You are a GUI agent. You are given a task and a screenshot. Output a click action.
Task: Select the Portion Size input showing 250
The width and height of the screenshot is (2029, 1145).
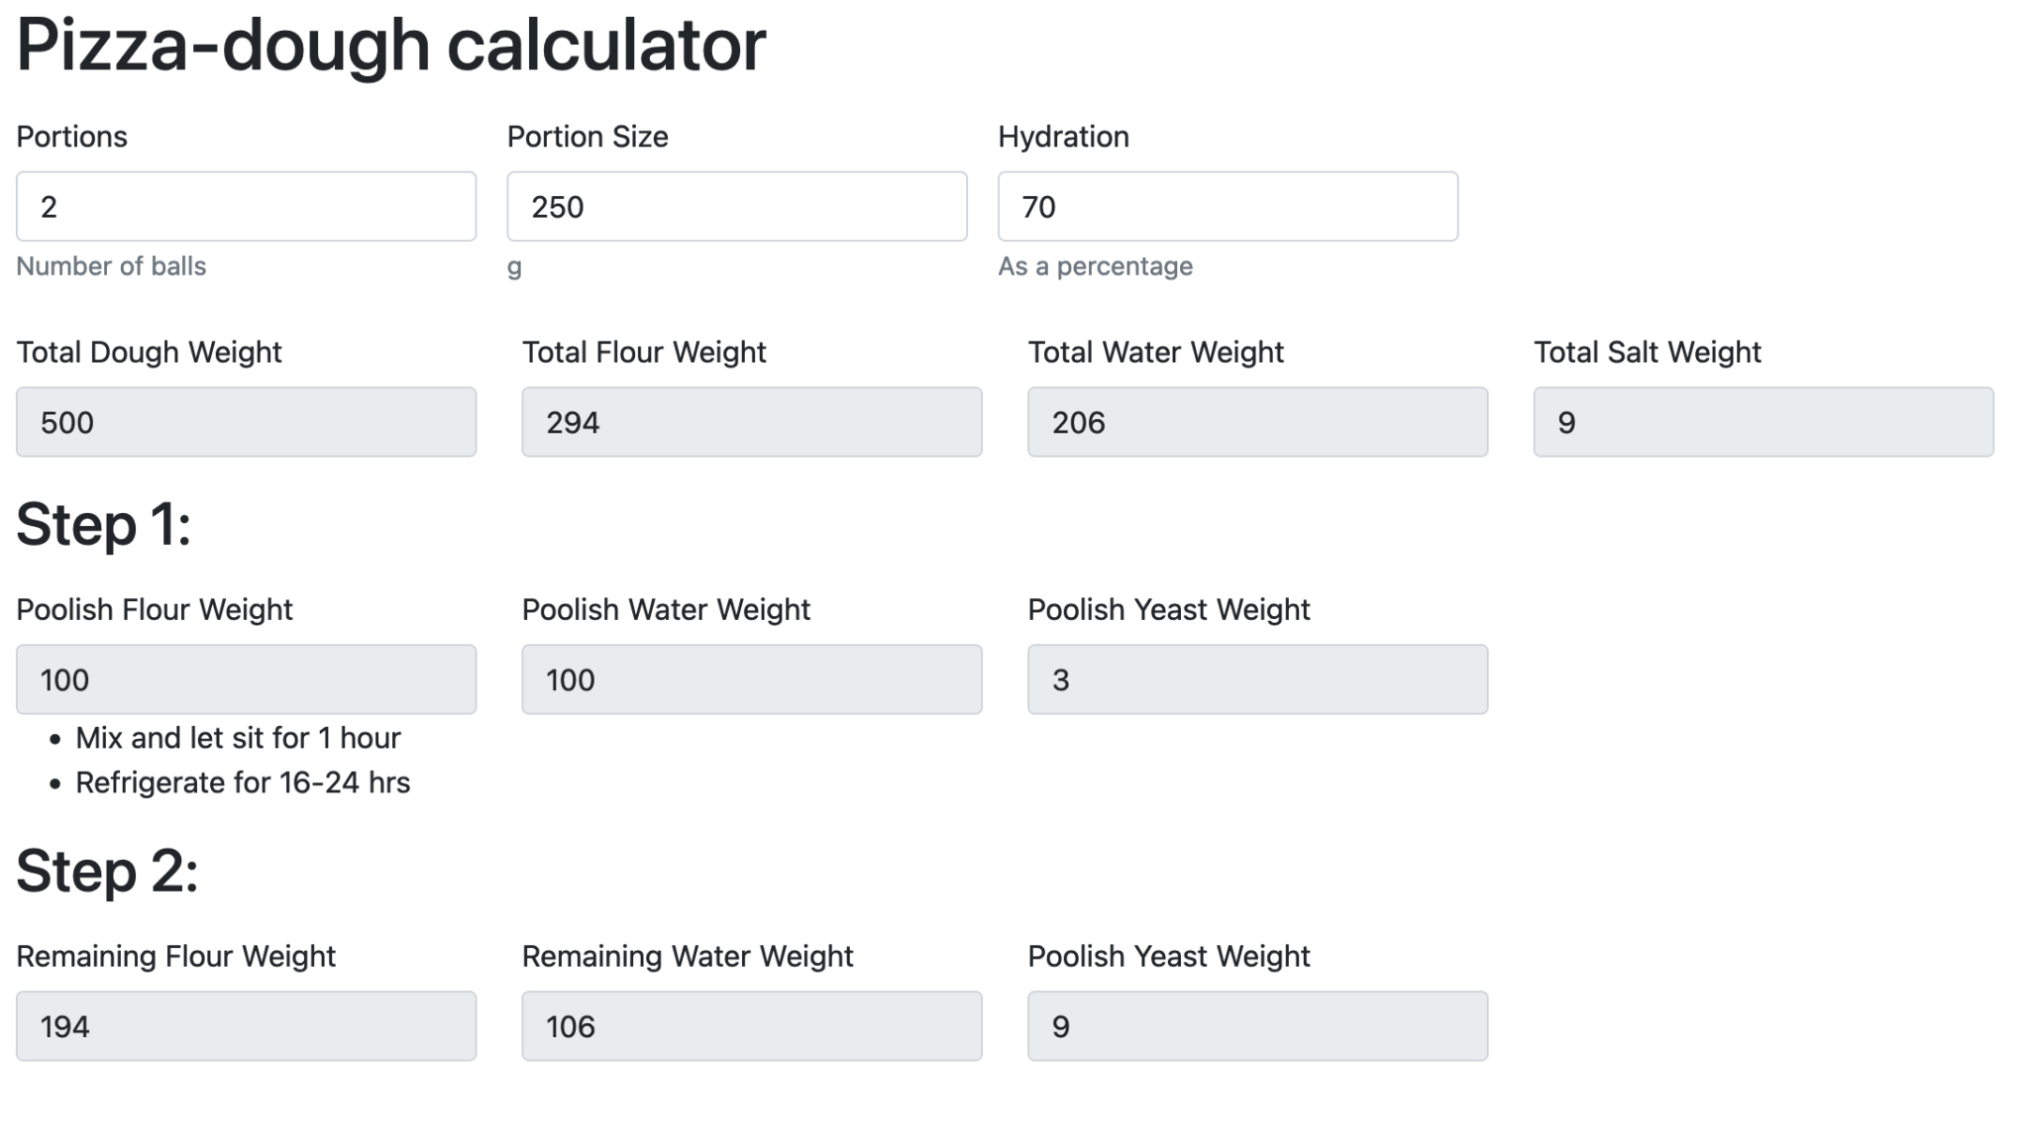(x=736, y=206)
